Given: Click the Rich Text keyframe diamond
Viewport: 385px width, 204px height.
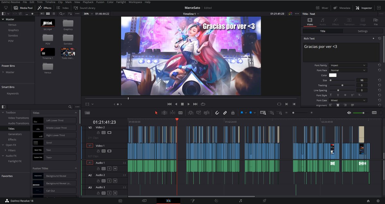Looking at the screenshot, I should pyautogui.click(x=373, y=38).
